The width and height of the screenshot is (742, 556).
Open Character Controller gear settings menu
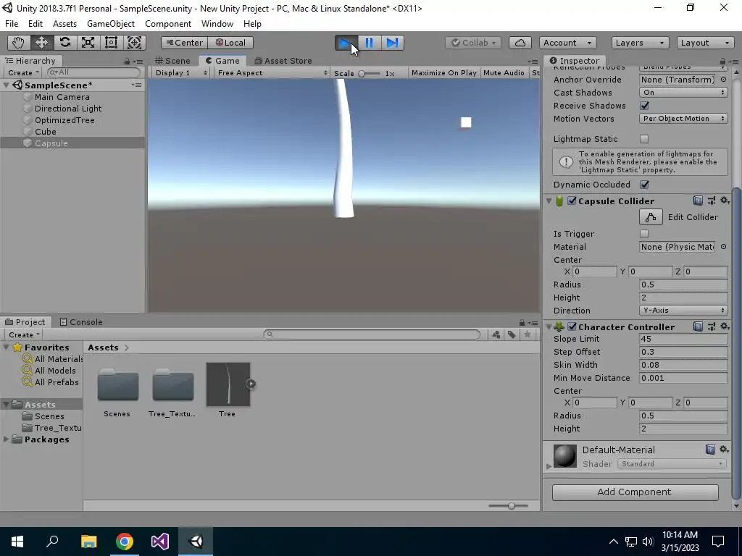[x=725, y=327]
